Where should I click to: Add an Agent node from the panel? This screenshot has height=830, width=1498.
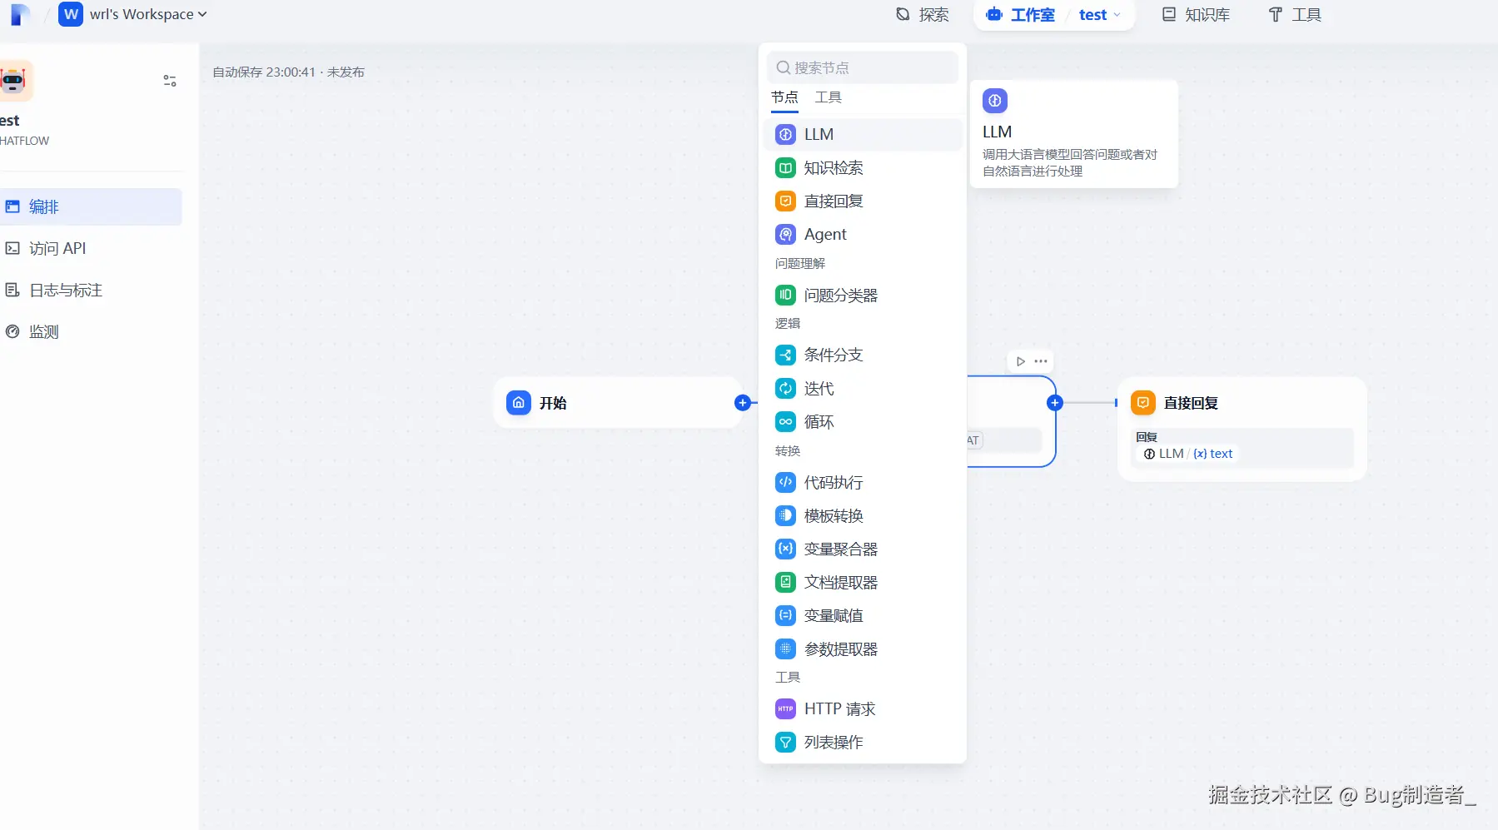[x=824, y=234]
